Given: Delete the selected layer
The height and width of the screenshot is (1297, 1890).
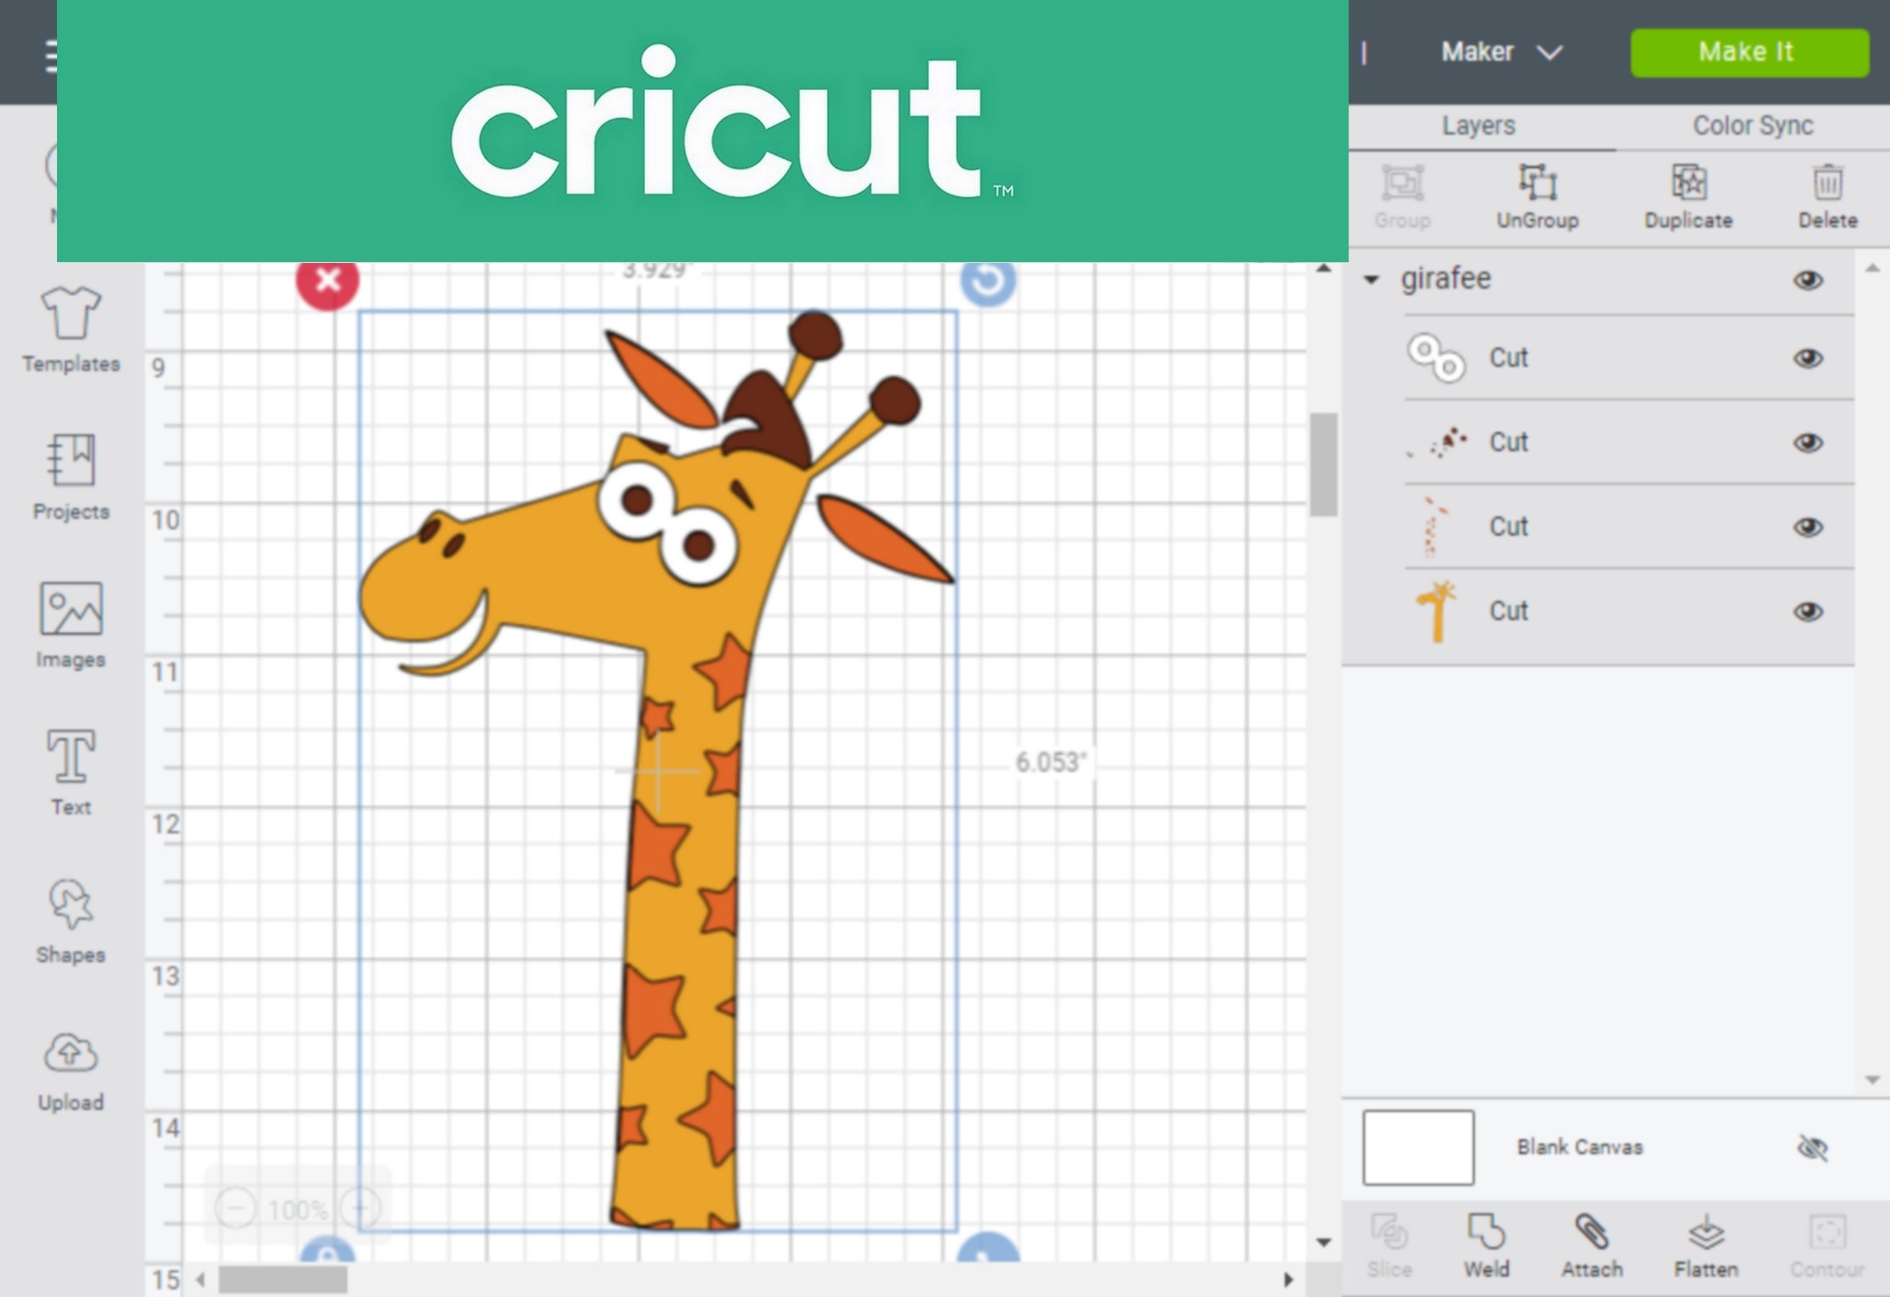Looking at the screenshot, I should pyautogui.click(x=1827, y=196).
